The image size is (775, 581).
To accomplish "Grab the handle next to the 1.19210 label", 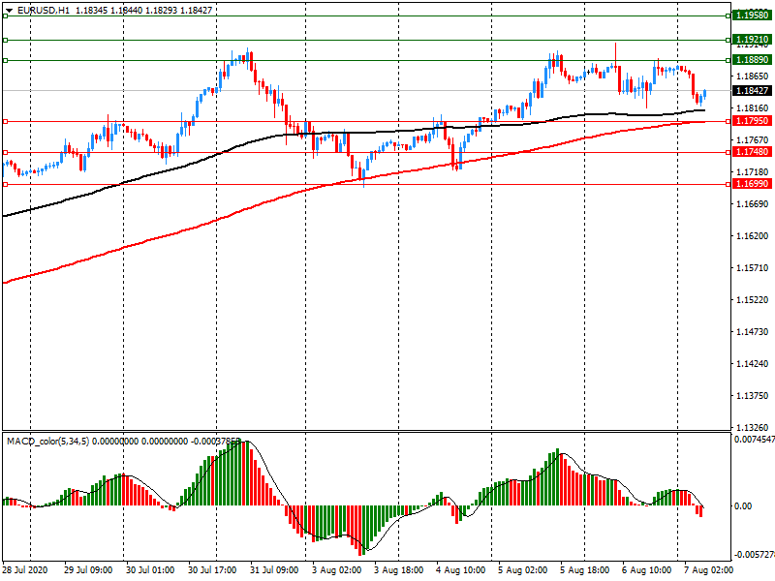I will (728, 40).
